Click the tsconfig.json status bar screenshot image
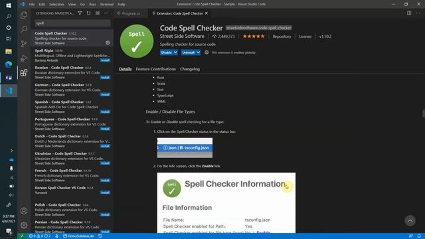 pos(185,148)
